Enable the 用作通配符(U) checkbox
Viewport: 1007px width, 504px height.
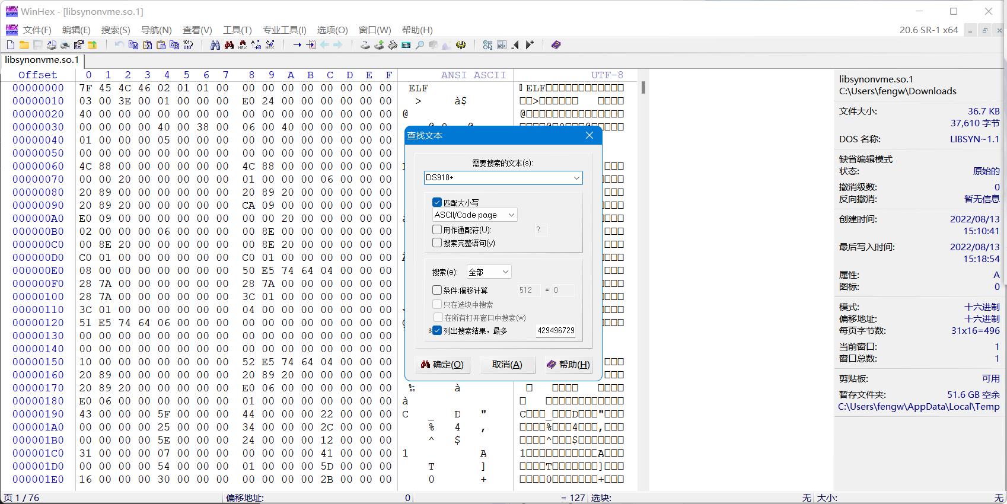click(437, 229)
